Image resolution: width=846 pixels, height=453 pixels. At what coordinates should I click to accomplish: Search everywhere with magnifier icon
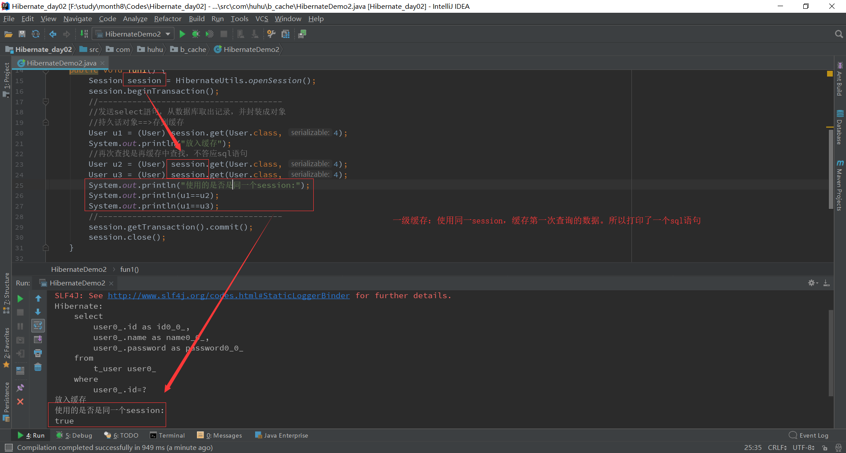coord(839,34)
